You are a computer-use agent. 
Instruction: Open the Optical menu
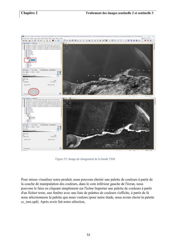[47, 38]
